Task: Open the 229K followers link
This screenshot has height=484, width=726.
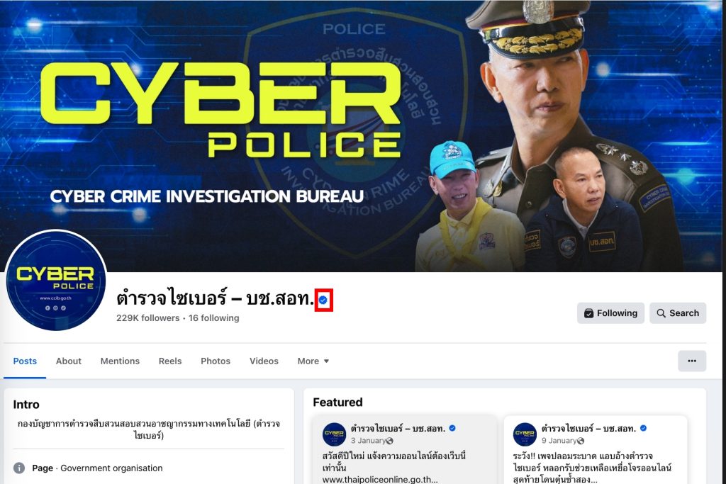Action: 147,318
